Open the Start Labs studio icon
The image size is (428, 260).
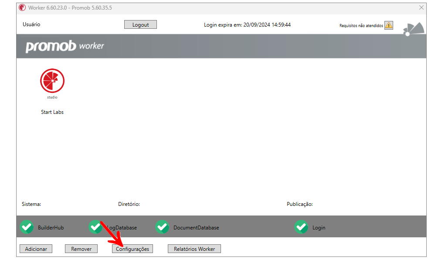(x=52, y=81)
